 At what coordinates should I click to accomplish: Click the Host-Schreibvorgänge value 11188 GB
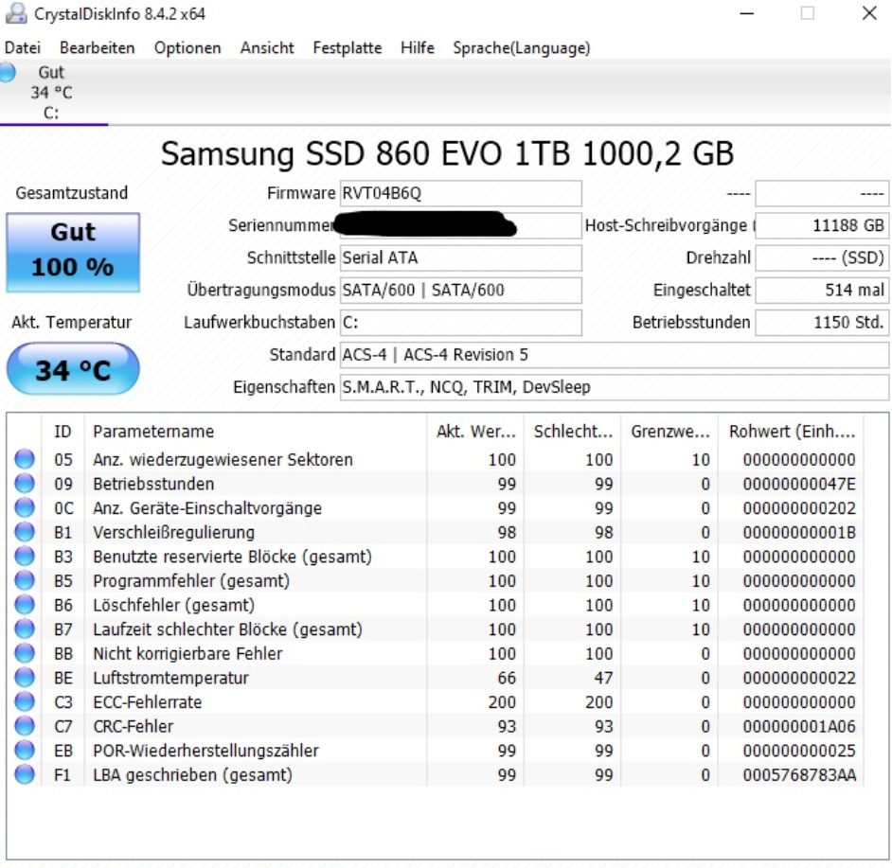click(822, 226)
